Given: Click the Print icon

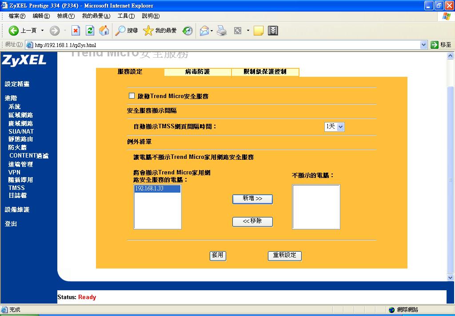Looking at the screenshot, I should [222, 31].
